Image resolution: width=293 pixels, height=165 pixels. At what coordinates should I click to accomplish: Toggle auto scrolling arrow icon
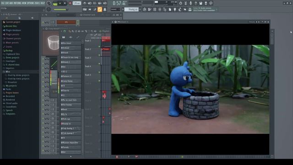click(90, 9)
